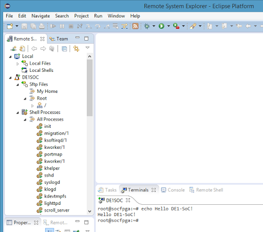The image size is (263, 232).
Task: Click the Save All toolbar icon
Action: (x=33, y=26)
